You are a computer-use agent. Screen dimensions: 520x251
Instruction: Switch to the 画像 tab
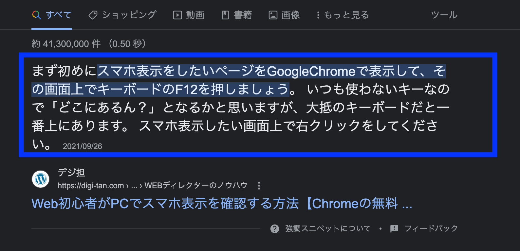285,15
